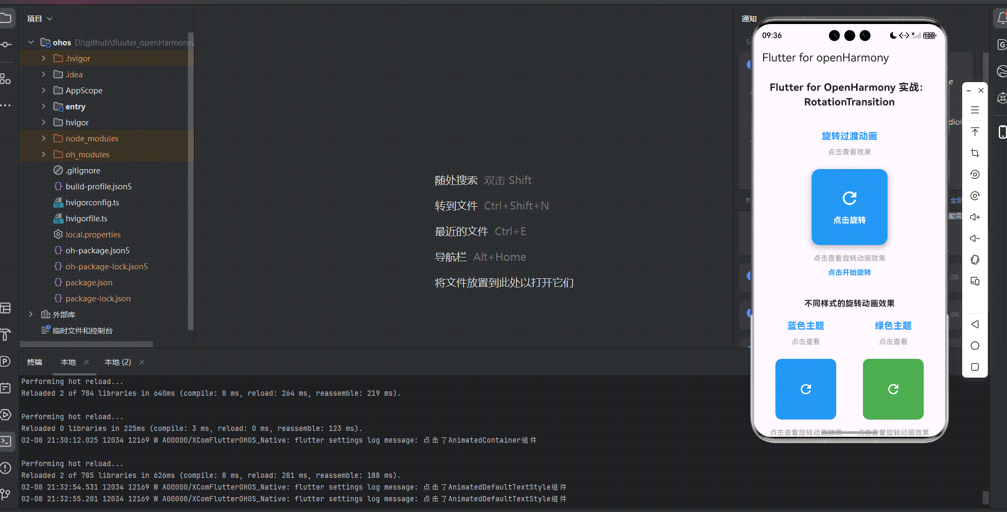The width and height of the screenshot is (1007, 512).
Task: Expand the oh_modules folder
Action: pyautogui.click(x=44, y=154)
